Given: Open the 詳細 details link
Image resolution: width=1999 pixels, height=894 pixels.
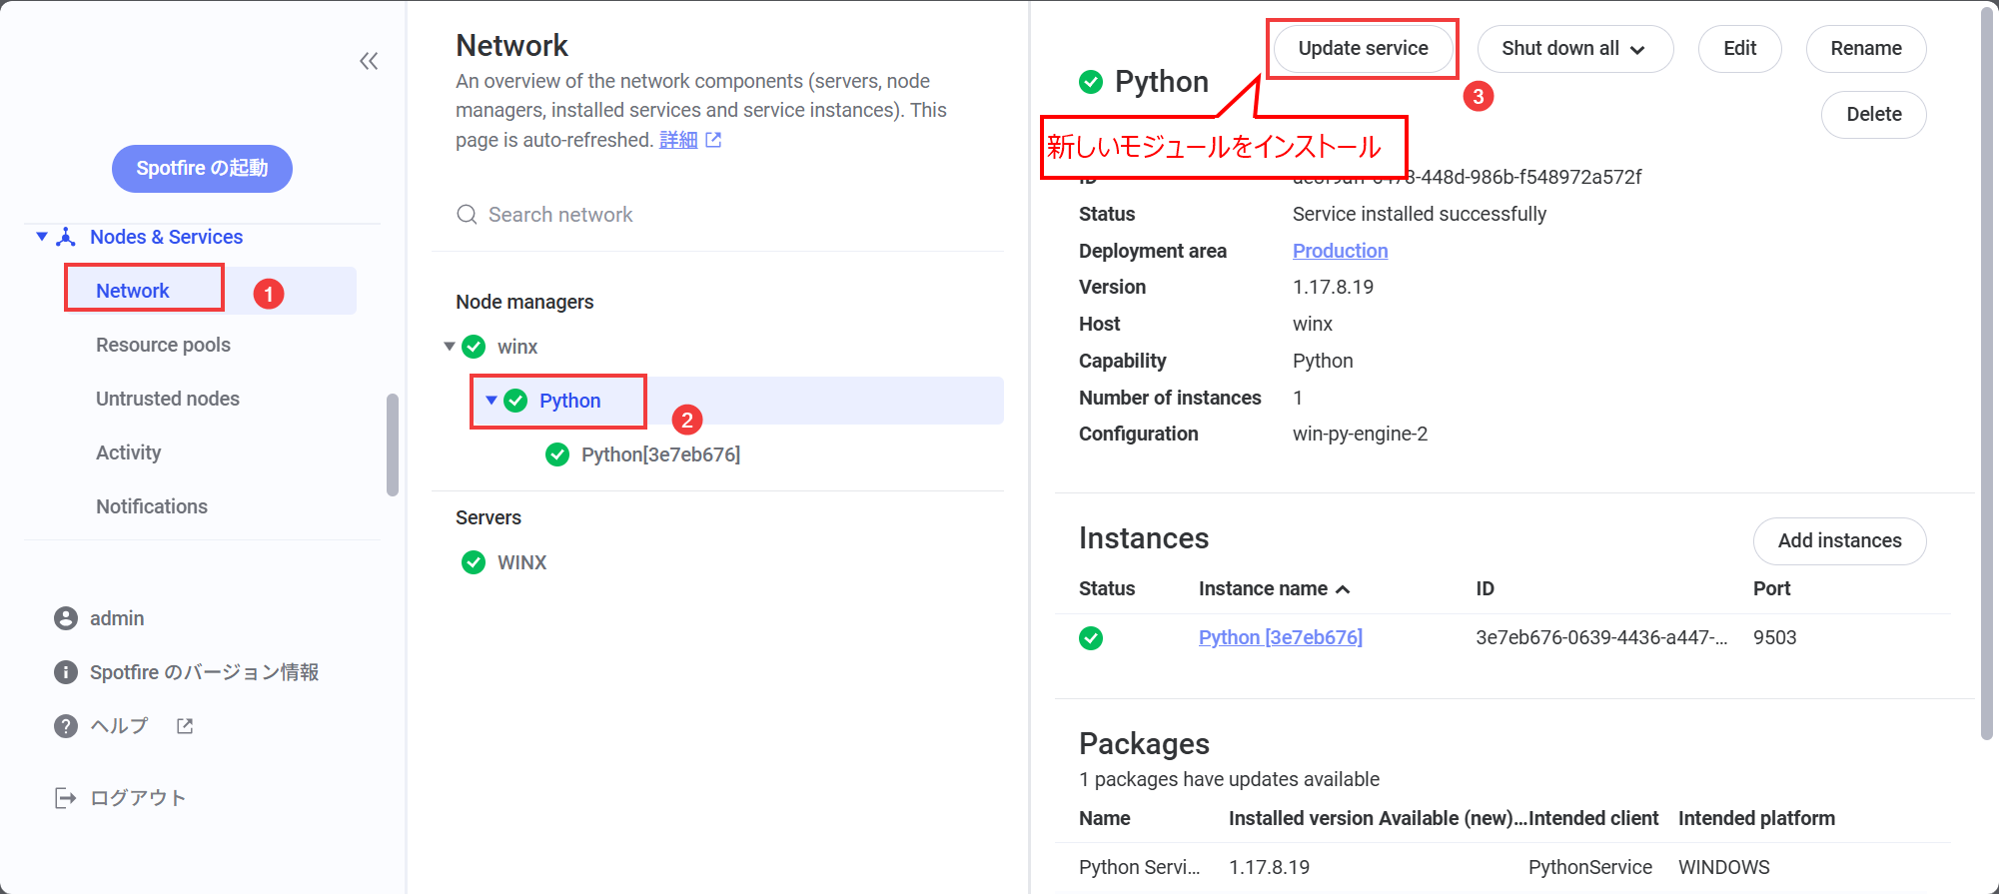Looking at the screenshot, I should pos(678,140).
